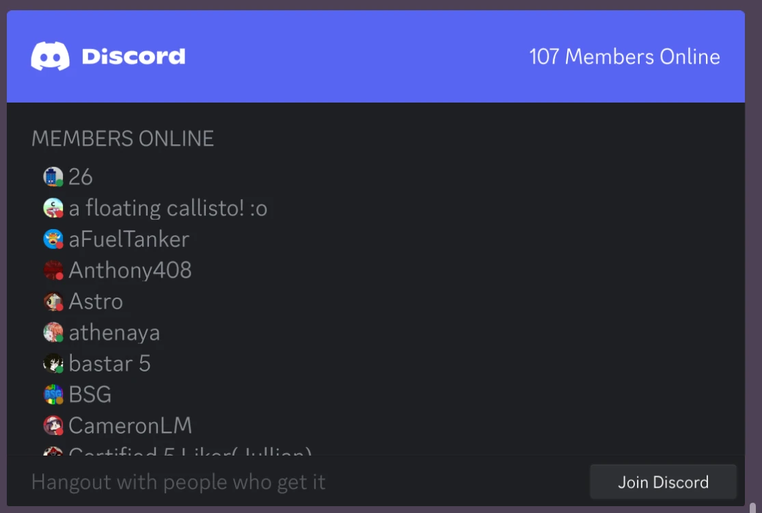762x513 pixels.
Task: Click a floating callisto's avatar icon
Action: (x=54, y=208)
